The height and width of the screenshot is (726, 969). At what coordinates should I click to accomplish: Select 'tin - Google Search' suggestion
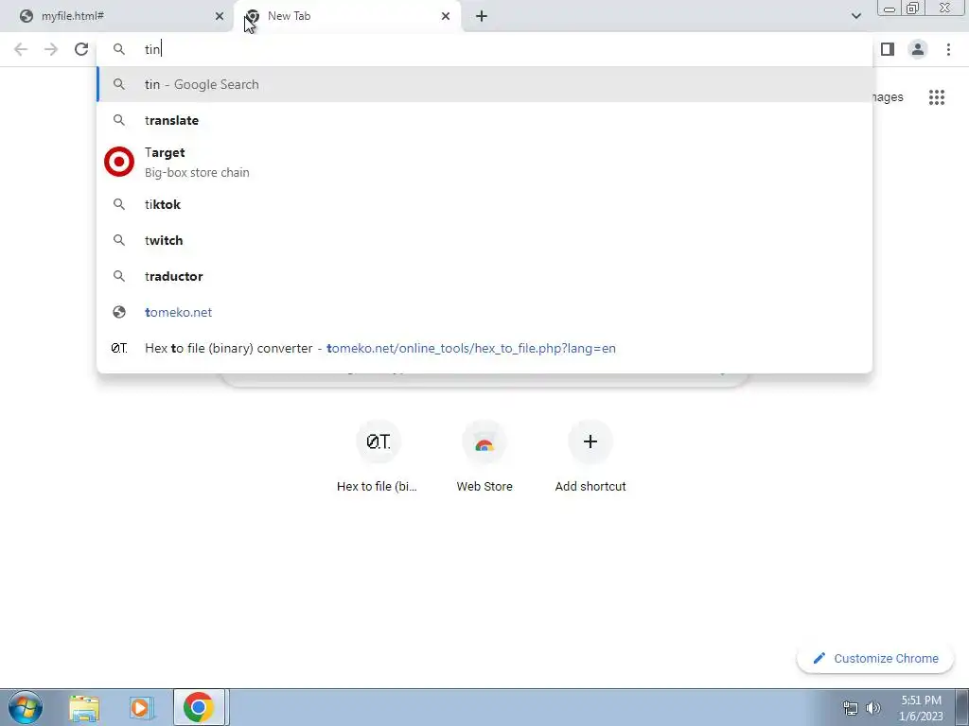[x=484, y=84]
